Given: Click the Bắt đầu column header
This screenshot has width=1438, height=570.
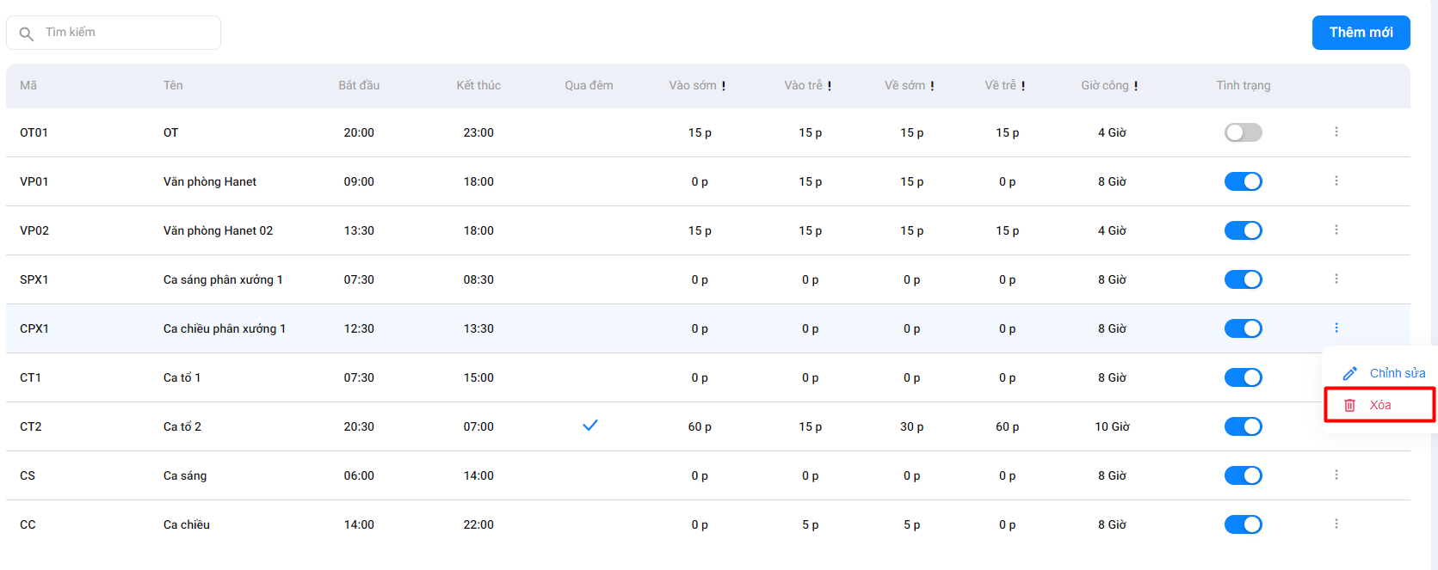Looking at the screenshot, I should click(x=359, y=85).
